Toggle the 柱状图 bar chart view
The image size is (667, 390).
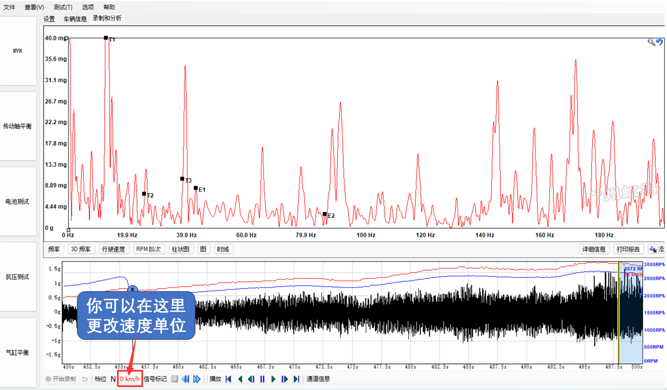coord(181,248)
